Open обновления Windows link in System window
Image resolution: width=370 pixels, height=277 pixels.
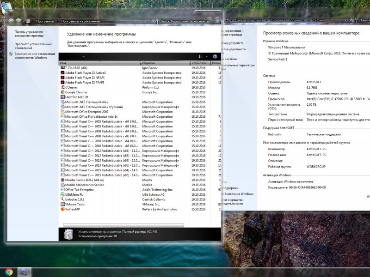coord(238,194)
